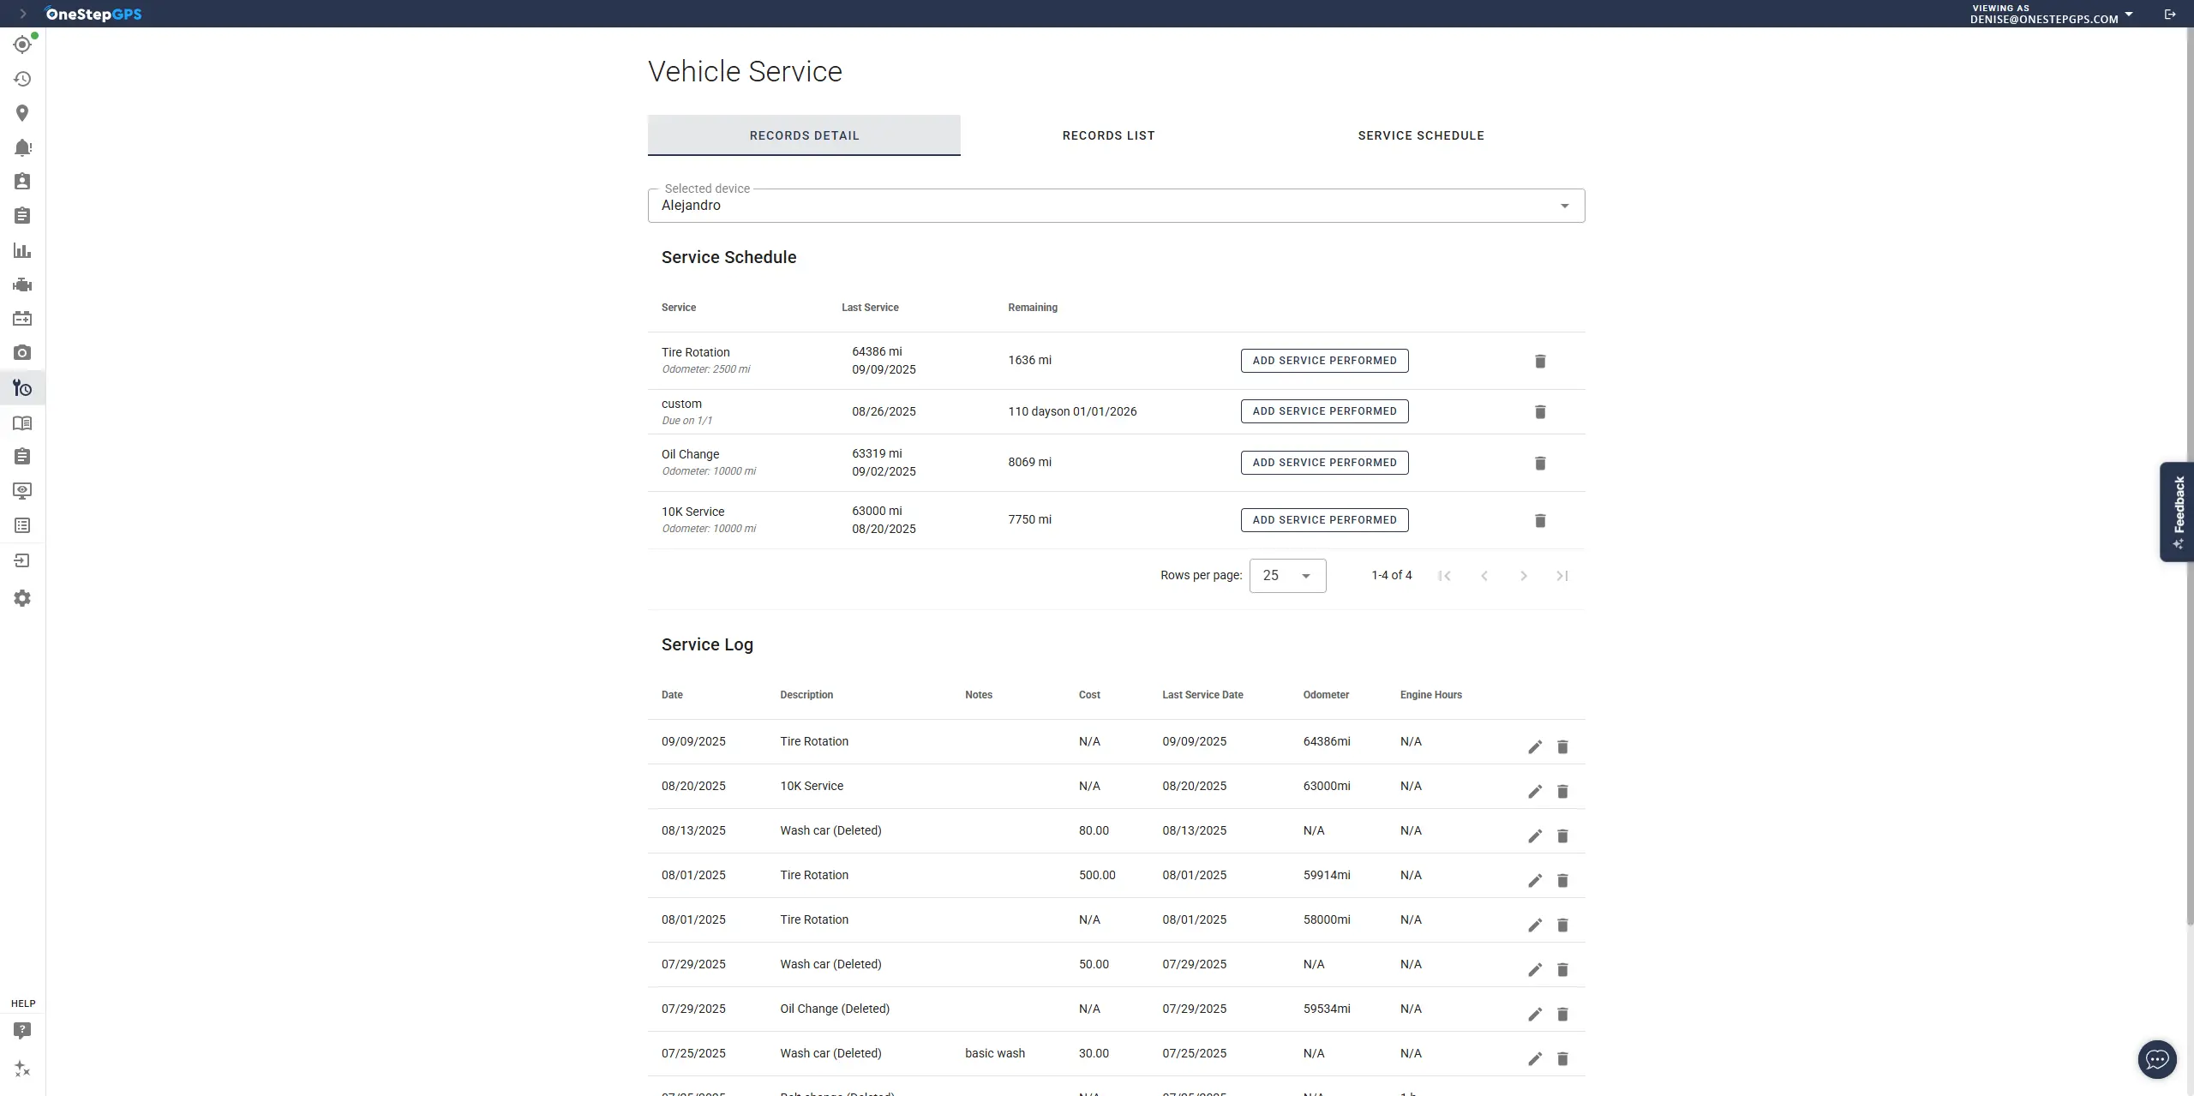This screenshot has height=1096, width=2194.
Task: Delete the 500.00 Tire Rotation log entry
Action: point(1562,881)
